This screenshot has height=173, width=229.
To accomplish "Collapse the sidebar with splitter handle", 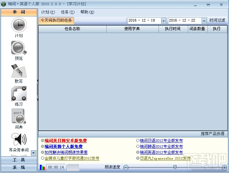I will [x=38, y=90].
